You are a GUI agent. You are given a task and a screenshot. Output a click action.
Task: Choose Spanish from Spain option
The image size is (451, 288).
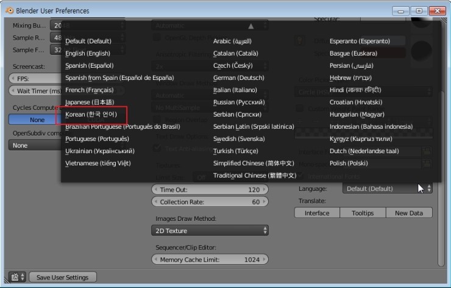(x=119, y=77)
